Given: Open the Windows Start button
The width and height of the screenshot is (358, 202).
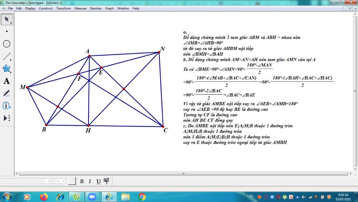Looking at the screenshot, I should point(7,197).
